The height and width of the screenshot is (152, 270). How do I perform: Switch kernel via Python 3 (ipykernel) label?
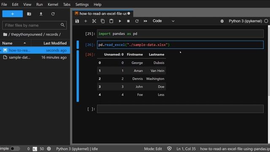pyautogui.click(x=246, y=21)
